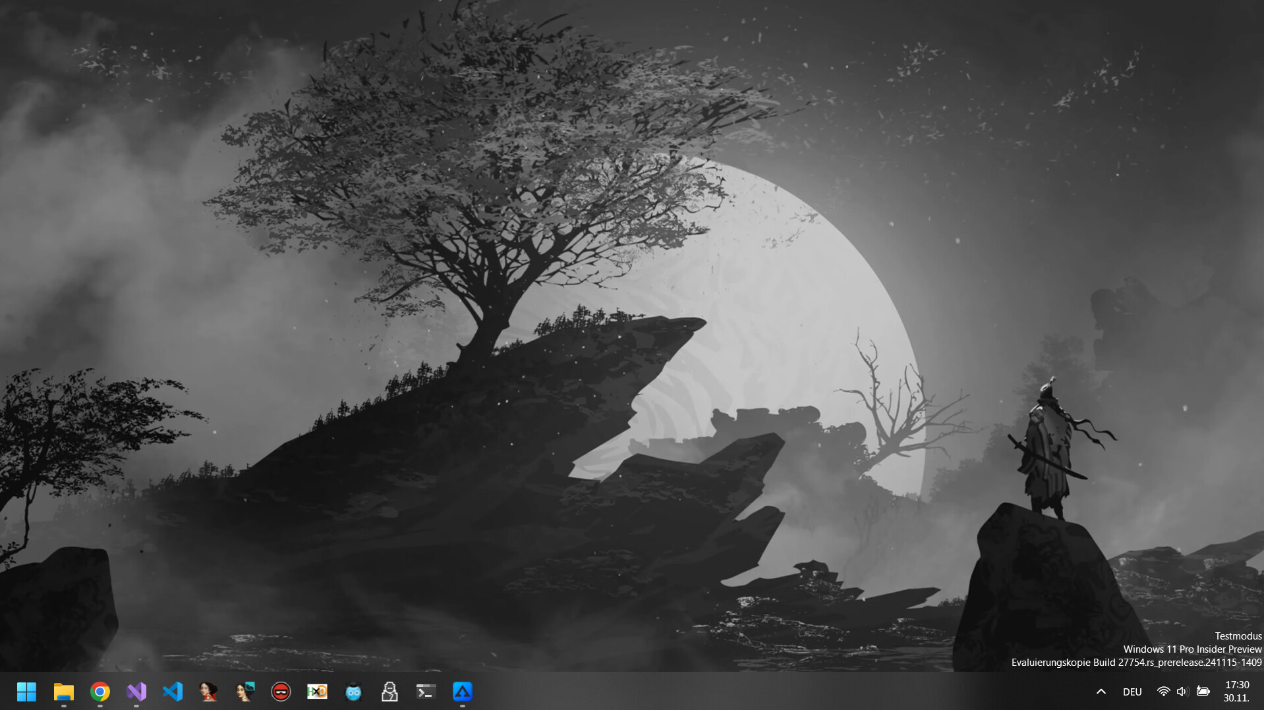Open the portrait icon labeled 64
This screenshot has height=710, width=1264.
pos(208,692)
